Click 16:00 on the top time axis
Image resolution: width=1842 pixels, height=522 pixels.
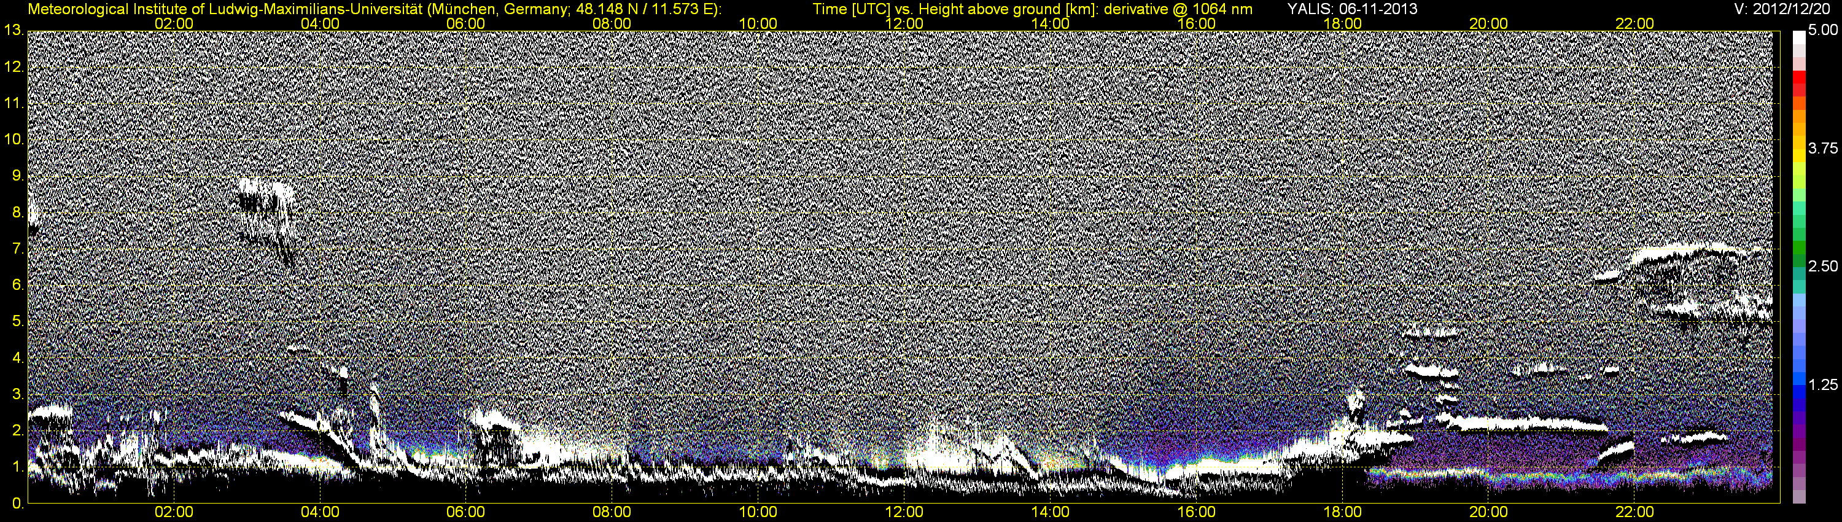1196,23
